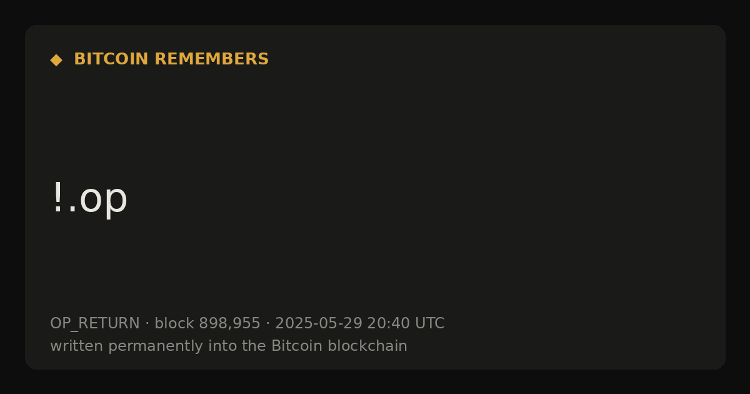Click the 20:40 UTC time

point(406,324)
